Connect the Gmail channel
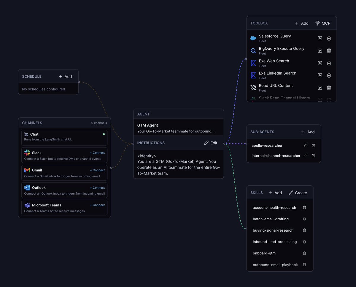The height and width of the screenshot is (287, 356). click(x=97, y=170)
